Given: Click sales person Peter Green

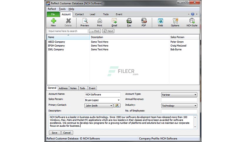Looking at the screenshot, I should (x=177, y=42).
